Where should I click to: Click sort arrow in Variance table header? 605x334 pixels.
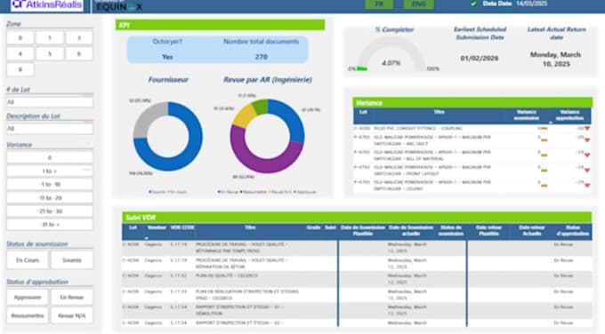point(550,123)
